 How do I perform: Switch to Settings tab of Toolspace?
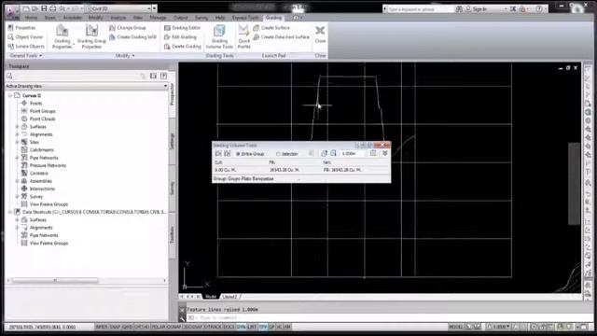click(x=172, y=141)
